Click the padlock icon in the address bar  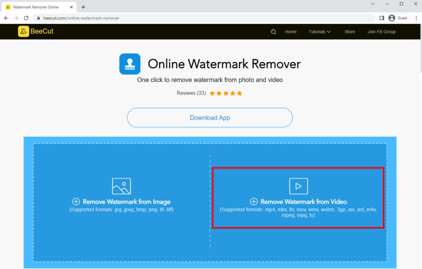(38, 18)
